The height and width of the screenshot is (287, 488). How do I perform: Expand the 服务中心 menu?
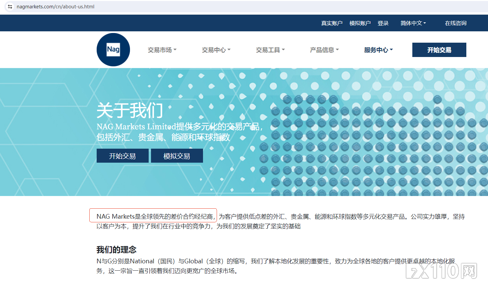(x=378, y=50)
